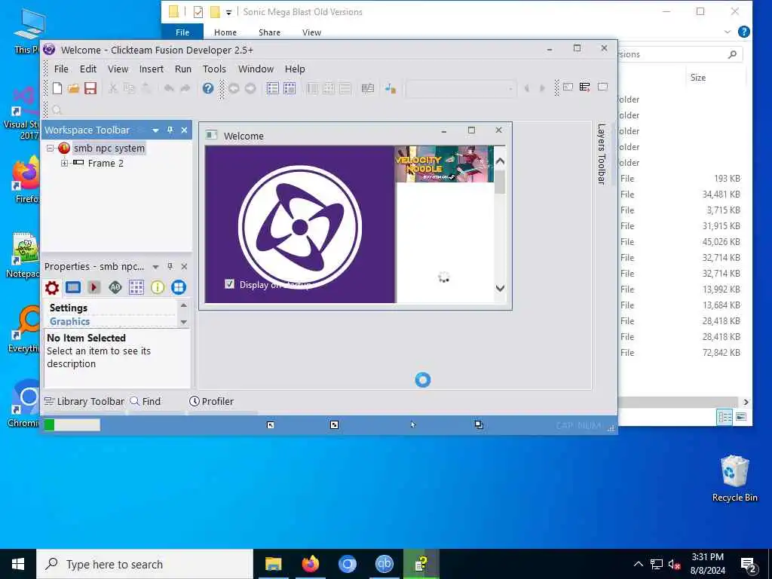Viewport: 772px width, 579px height.
Task: Open the Share tab in File Explorer
Action: point(269,32)
